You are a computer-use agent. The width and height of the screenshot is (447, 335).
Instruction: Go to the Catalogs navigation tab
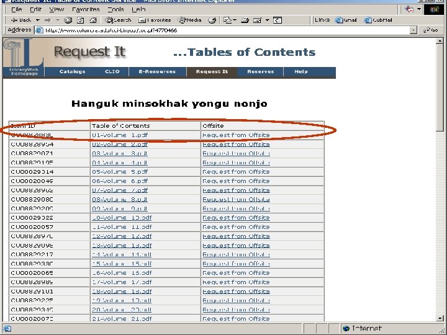[x=73, y=72]
